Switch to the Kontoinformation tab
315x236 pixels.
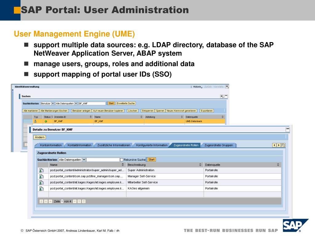tap(51, 145)
